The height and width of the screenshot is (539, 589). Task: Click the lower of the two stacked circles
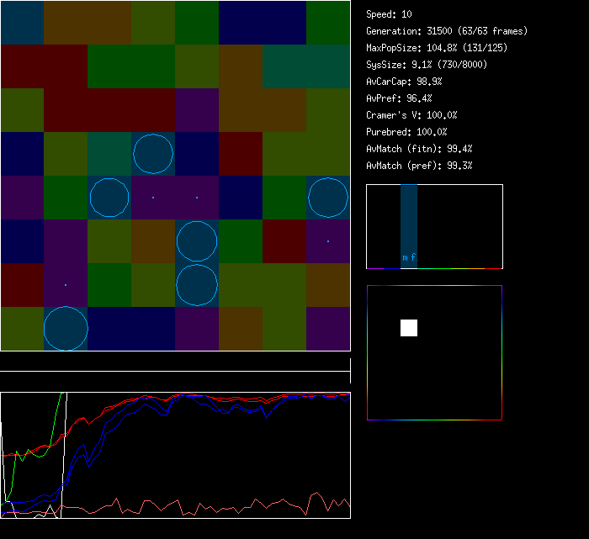click(197, 285)
